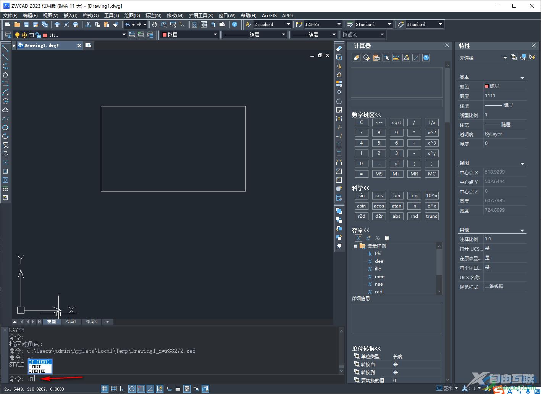Toggle Dynamic UCS in status bar
The width and height of the screenshot is (541, 394).
point(160,389)
